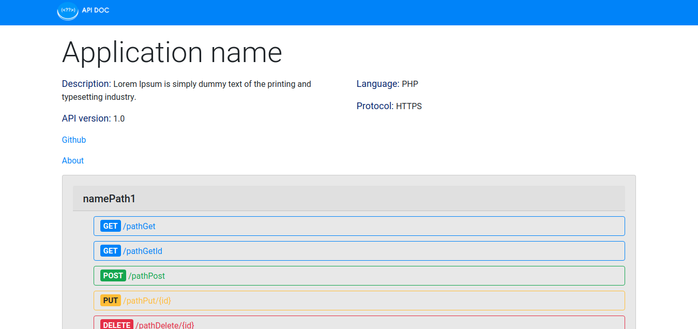698x329 pixels.
Task: Click the GET badge beside /pathGet
Action: point(111,226)
